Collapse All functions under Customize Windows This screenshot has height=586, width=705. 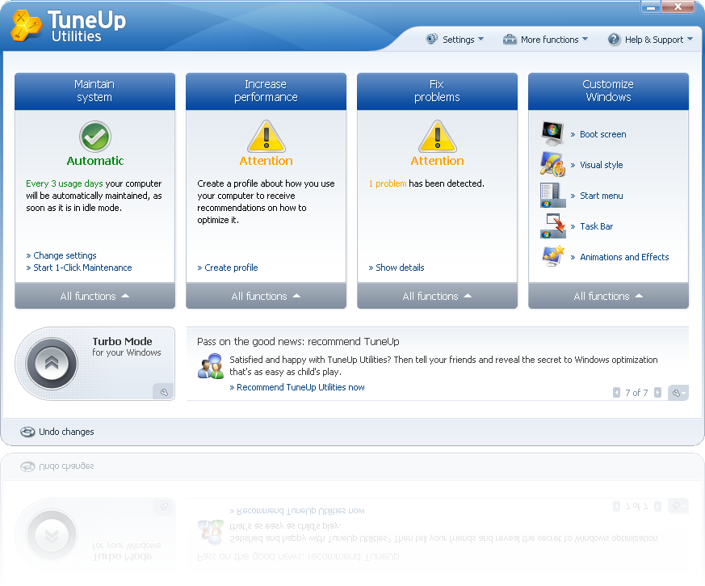tap(608, 296)
